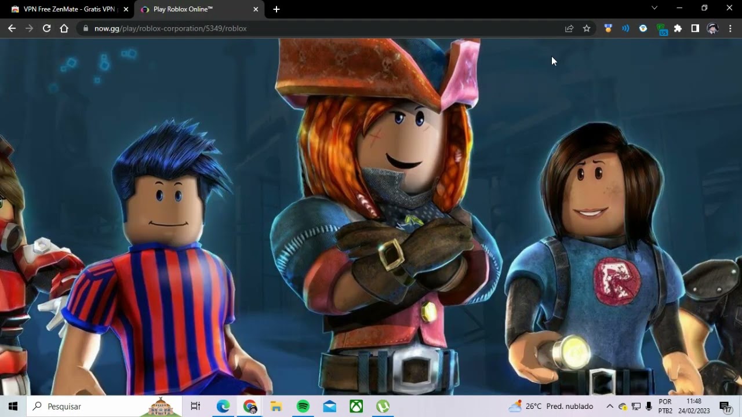The image size is (742, 417).
Task: Open the blue sound-waves extension
Action: point(625,28)
